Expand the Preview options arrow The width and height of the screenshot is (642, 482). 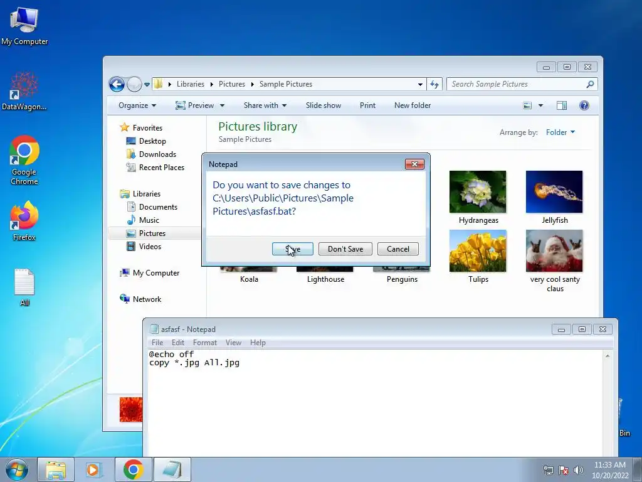pos(222,105)
